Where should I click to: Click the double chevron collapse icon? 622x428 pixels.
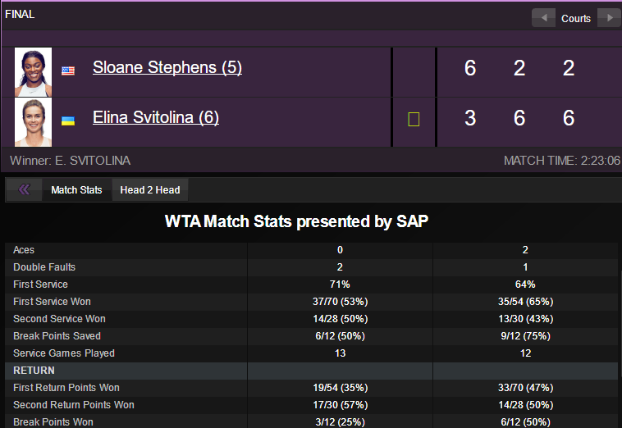pyautogui.click(x=24, y=189)
